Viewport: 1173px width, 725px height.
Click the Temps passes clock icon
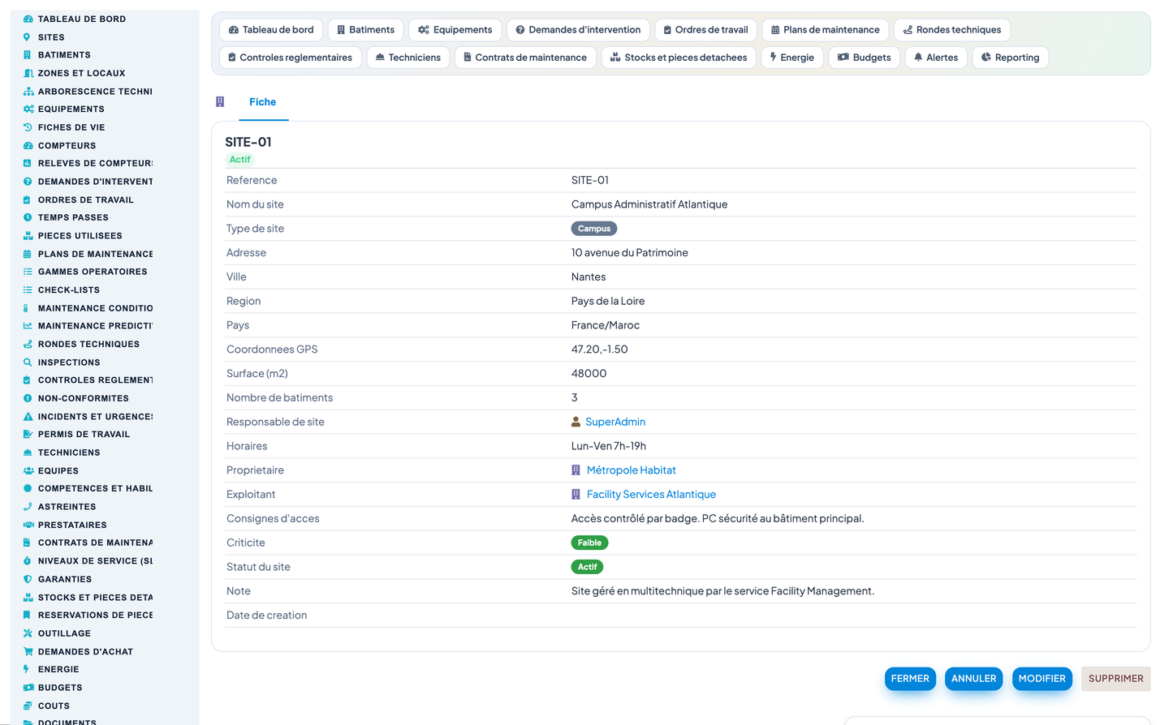tap(28, 217)
